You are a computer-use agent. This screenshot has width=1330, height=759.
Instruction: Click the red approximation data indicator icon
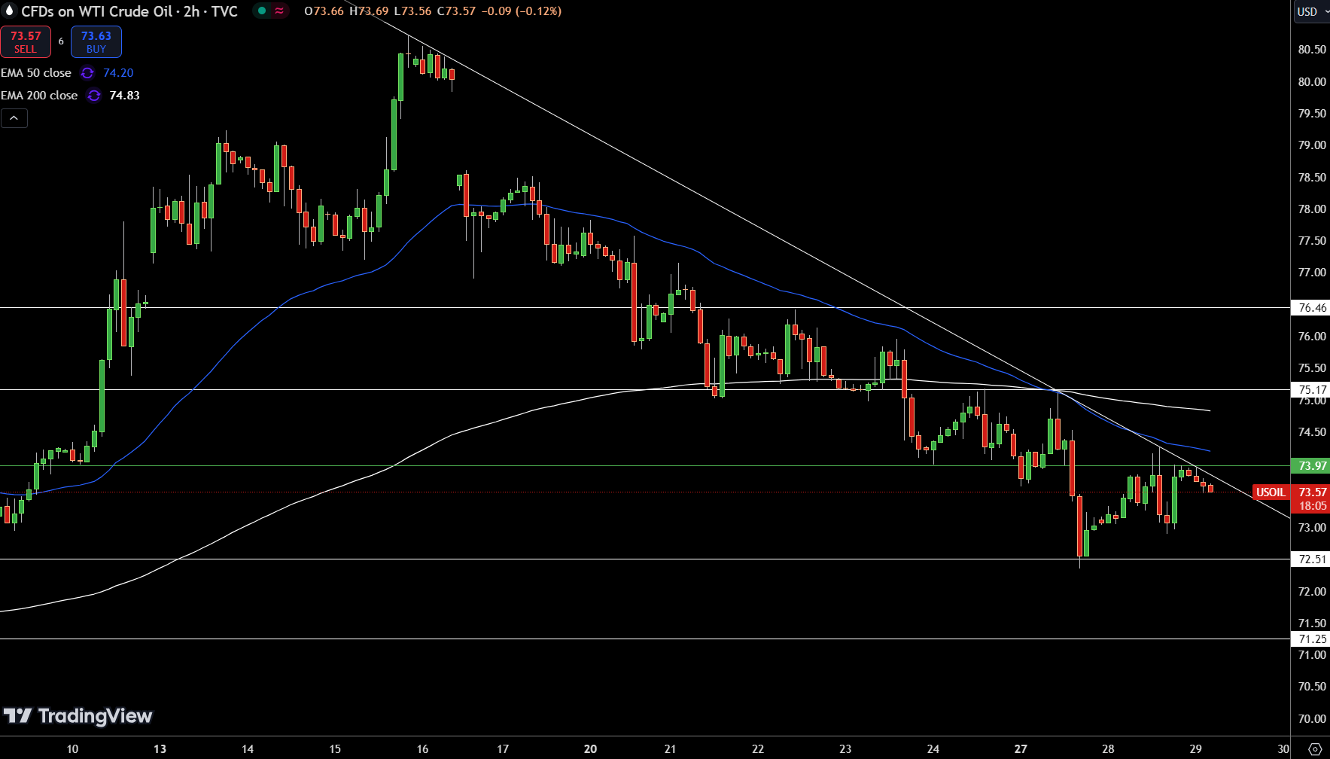[x=279, y=11]
